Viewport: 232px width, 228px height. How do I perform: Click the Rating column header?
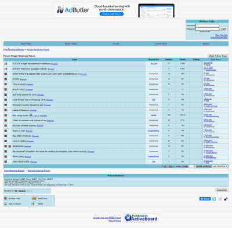coord(196,60)
